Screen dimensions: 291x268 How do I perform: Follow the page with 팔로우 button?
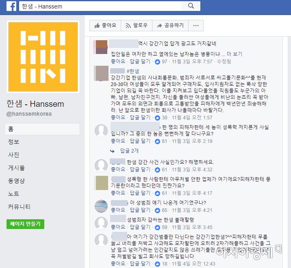[x=137, y=26]
